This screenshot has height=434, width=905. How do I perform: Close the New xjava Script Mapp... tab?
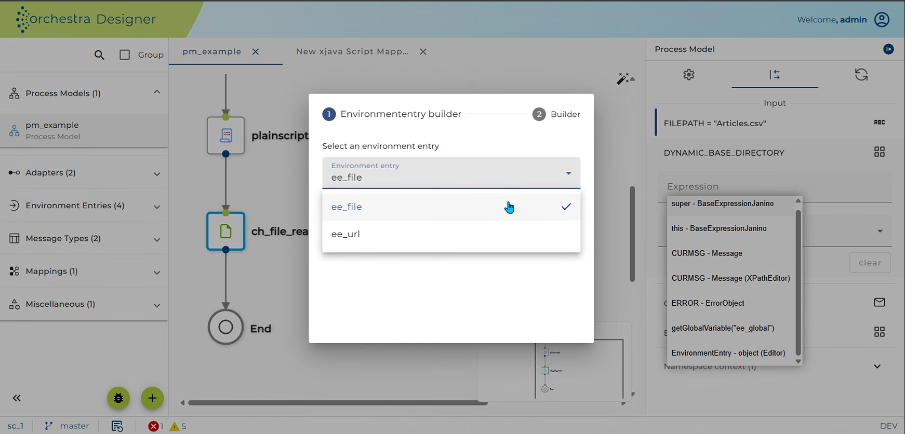pos(423,51)
